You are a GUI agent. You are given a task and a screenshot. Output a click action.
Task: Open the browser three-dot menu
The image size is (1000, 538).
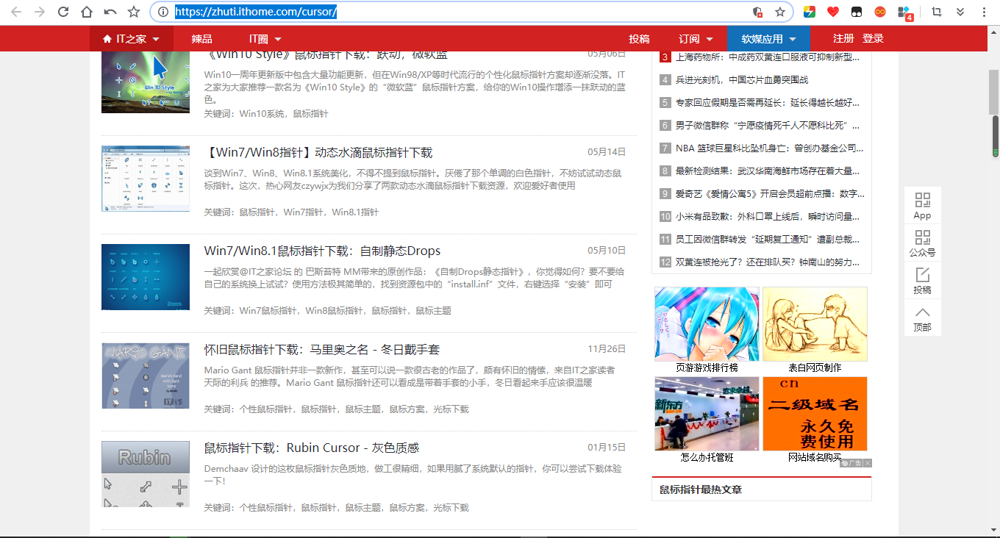[x=984, y=12]
